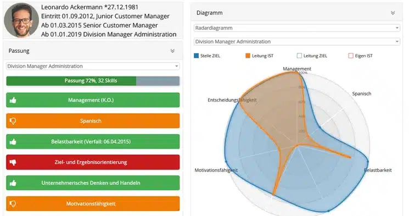The height and width of the screenshot is (216, 409).
Task: Select the Belastbarkeit (Verfall: 06.04.2015) bar
Action: click(93, 142)
